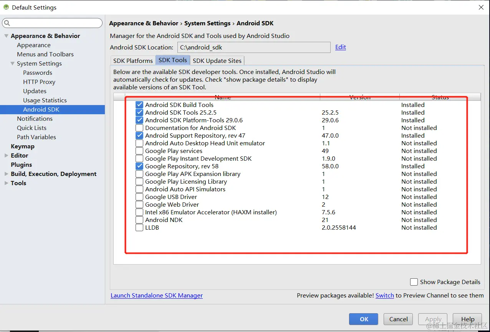Image resolution: width=490 pixels, height=332 pixels.
Task: Toggle Show Package Details checkbox
Action: 414,282
